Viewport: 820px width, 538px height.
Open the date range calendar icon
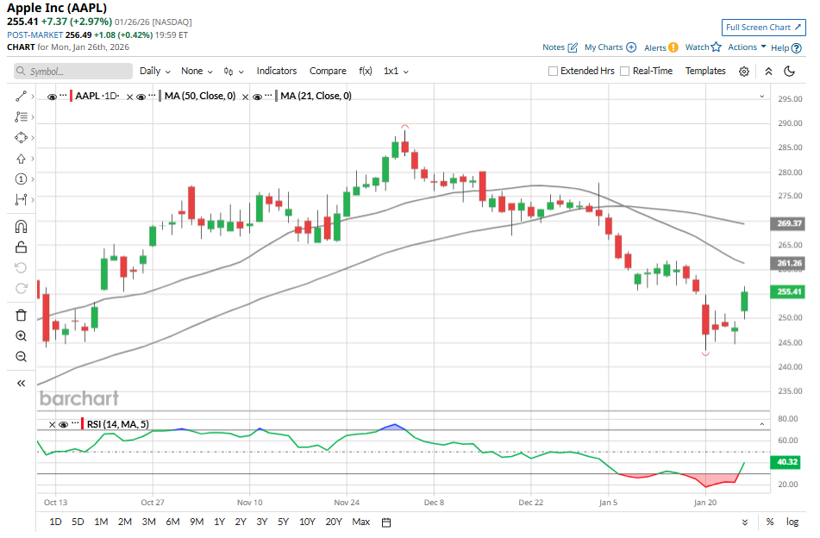pyautogui.click(x=386, y=522)
